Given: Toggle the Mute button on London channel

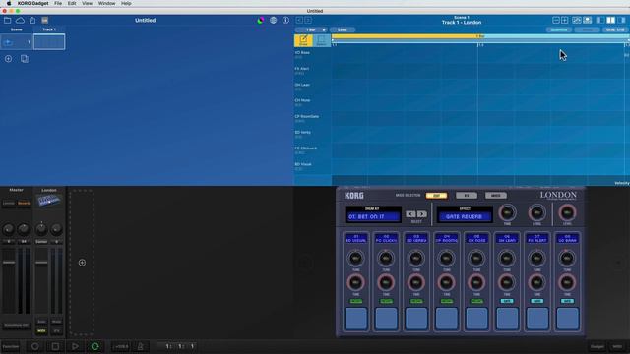Looking at the screenshot, I should (x=57, y=322).
